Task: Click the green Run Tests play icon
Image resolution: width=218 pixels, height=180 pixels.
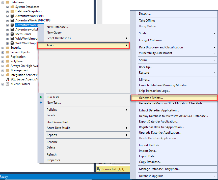Action: click(x=41, y=97)
